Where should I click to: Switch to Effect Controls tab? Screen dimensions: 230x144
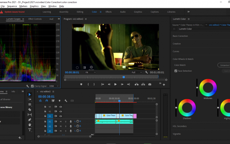pos(35,19)
